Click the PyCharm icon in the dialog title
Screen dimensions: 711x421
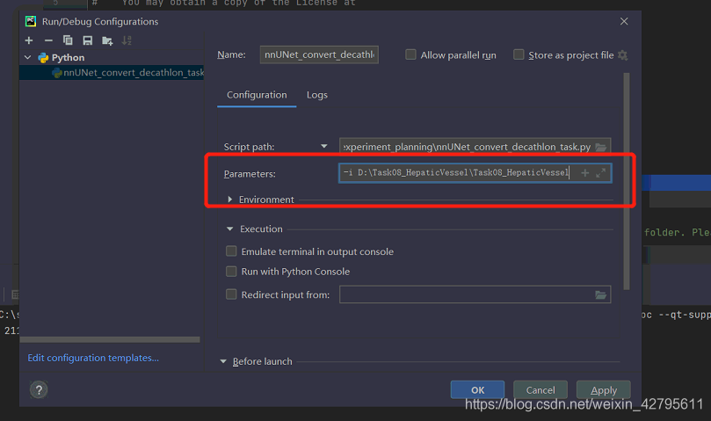click(x=31, y=21)
